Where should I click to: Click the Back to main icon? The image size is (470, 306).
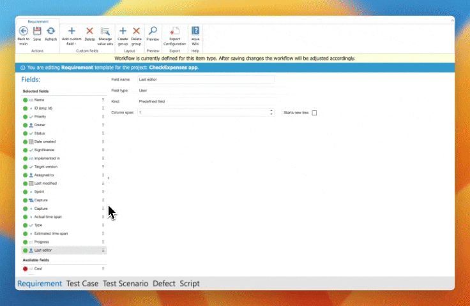23,31
